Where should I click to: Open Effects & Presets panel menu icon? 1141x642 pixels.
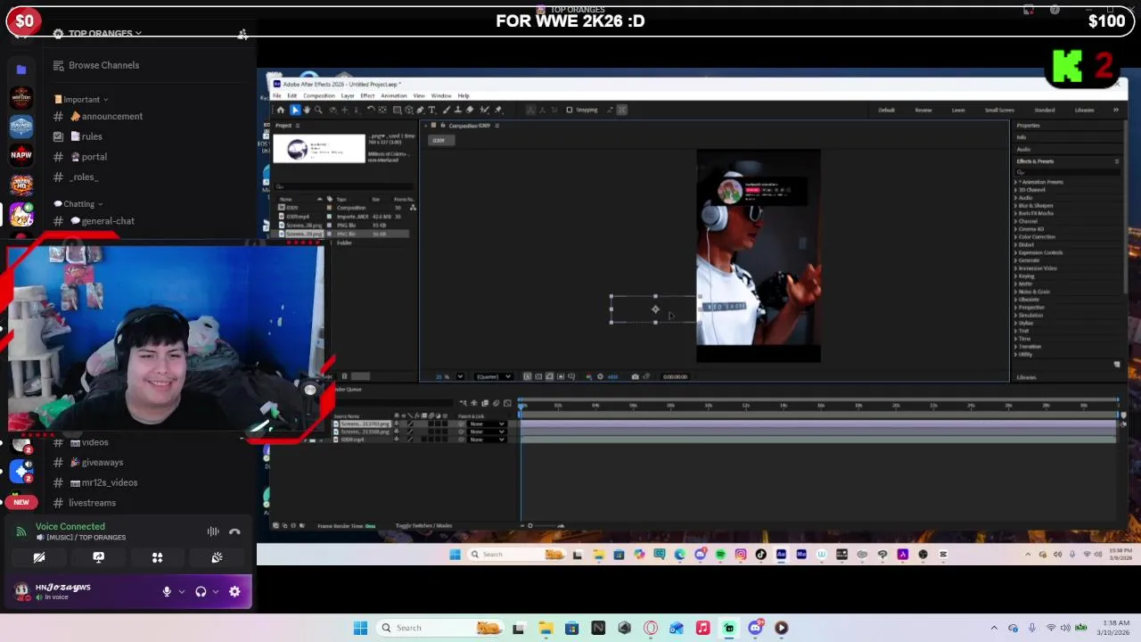coord(1117,161)
